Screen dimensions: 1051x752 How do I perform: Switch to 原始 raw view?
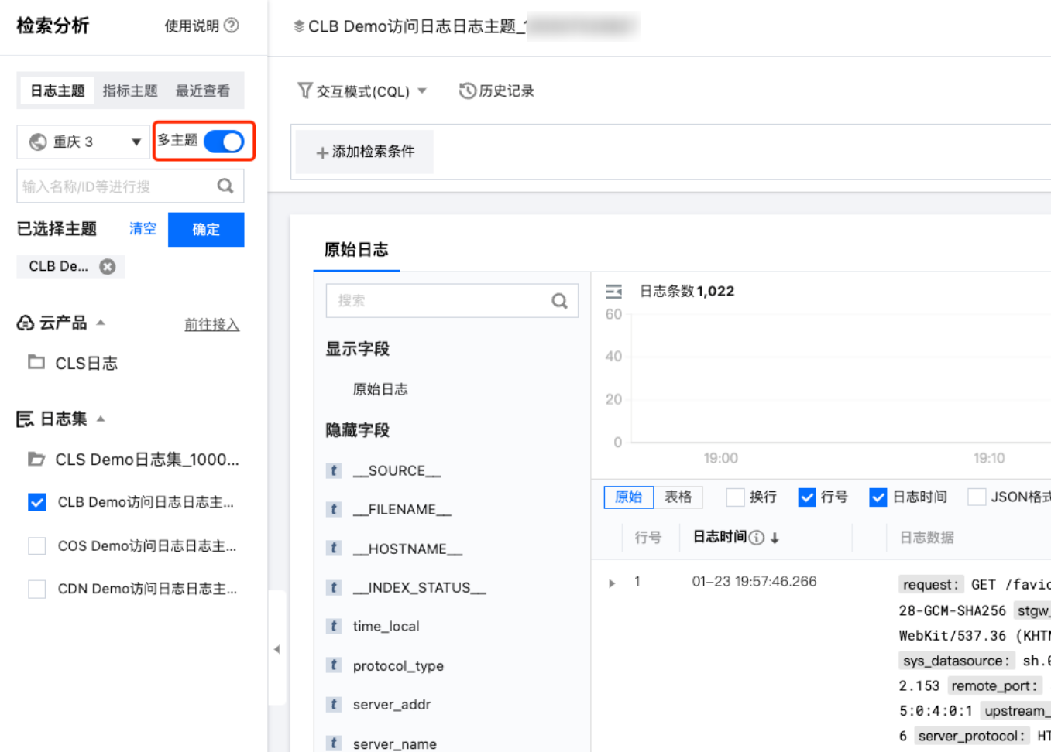[x=628, y=497]
